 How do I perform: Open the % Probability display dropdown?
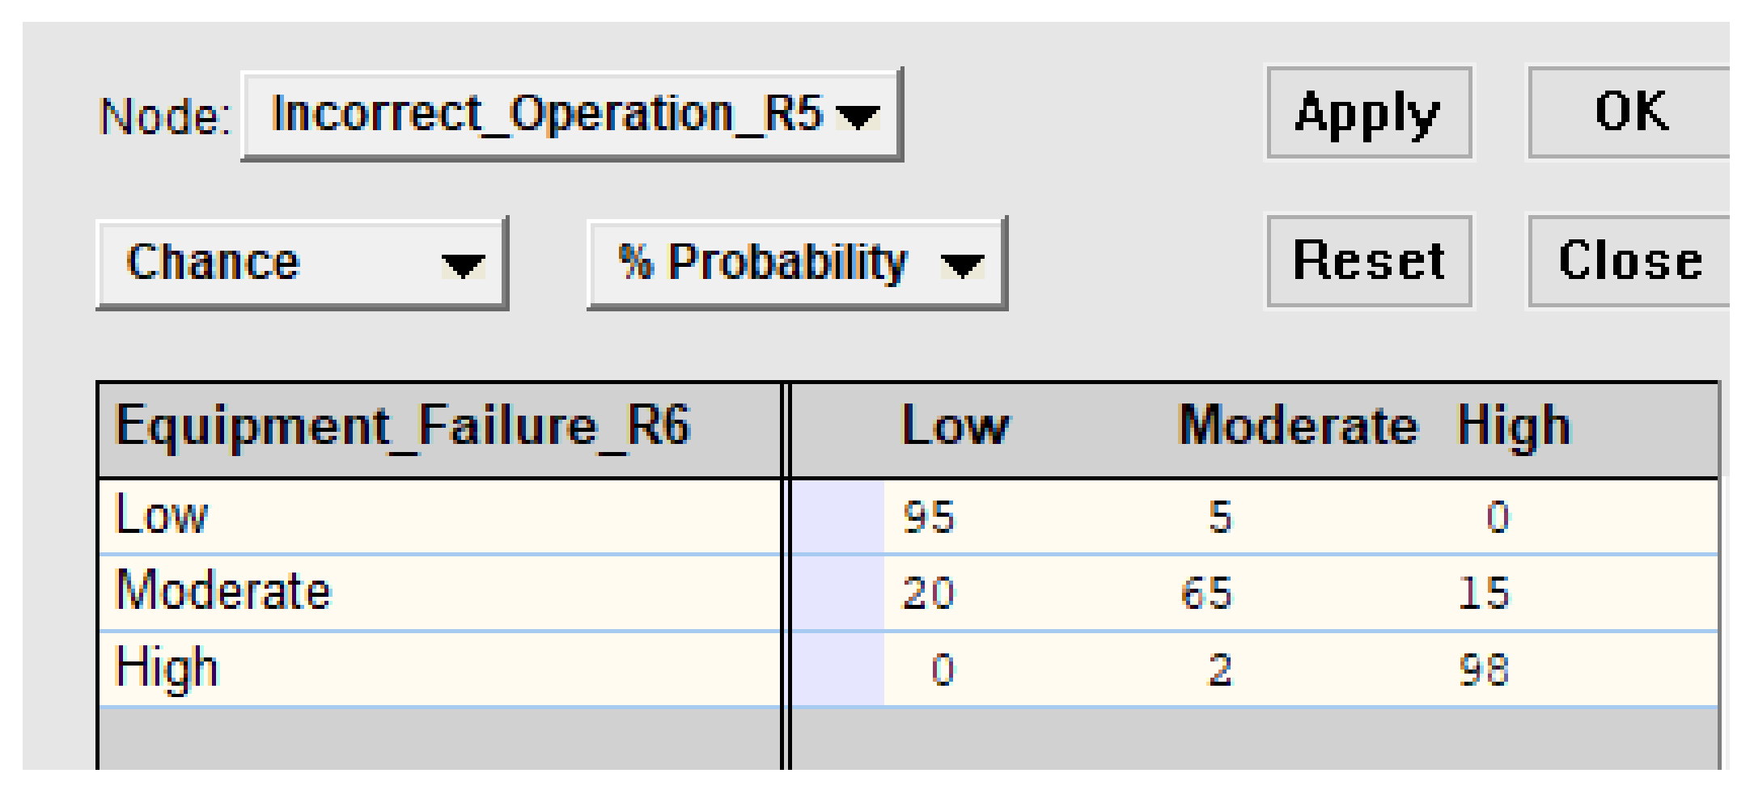tap(796, 263)
